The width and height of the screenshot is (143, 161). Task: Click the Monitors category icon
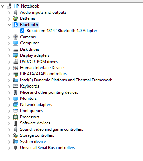16,98
